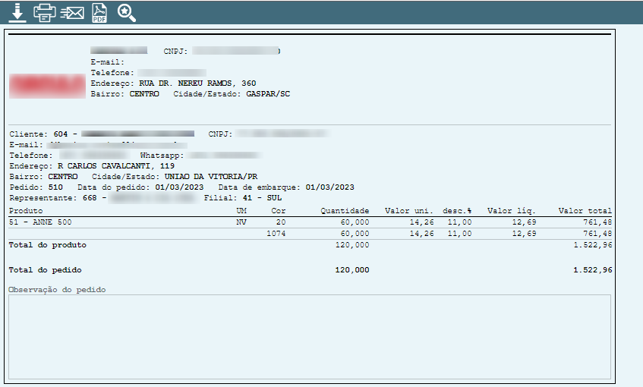Image resolution: width=643 pixels, height=387 pixels.
Task: Send the order by email via the envelope icon
Action: (x=72, y=12)
